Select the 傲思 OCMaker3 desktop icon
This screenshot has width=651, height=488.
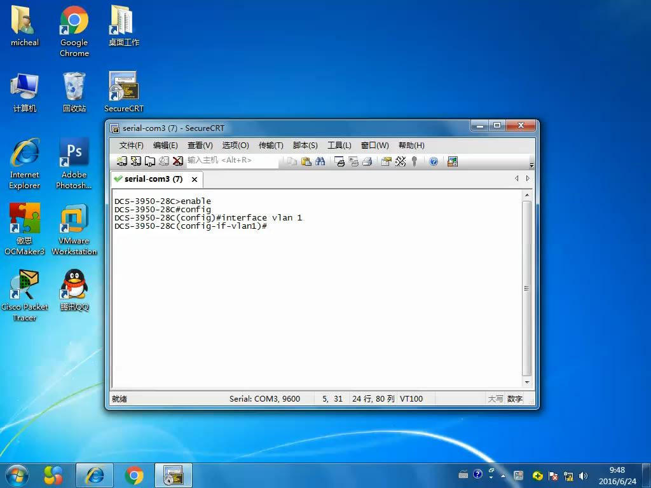click(x=25, y=229)
